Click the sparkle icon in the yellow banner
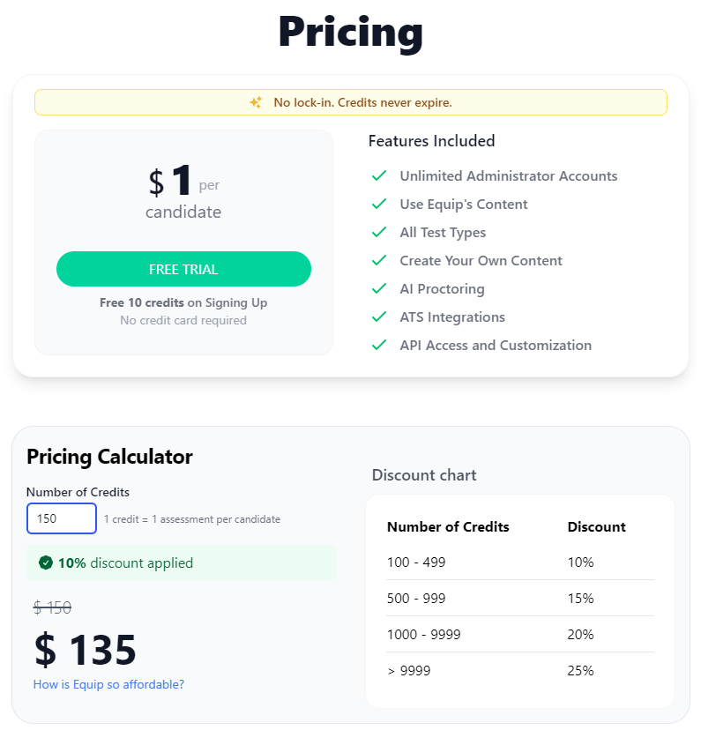Viewport: 701px width, 745px height. [x=256, y=102]
